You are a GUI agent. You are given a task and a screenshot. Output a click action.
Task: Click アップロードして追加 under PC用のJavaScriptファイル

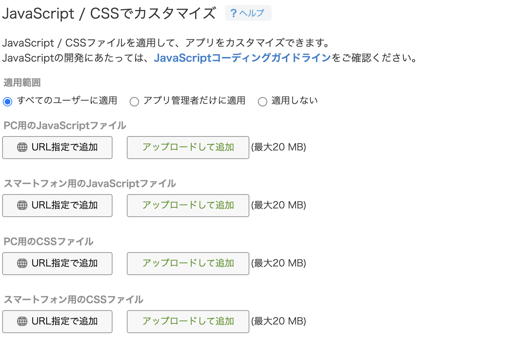pyautogui.click(x=188, y=147)
